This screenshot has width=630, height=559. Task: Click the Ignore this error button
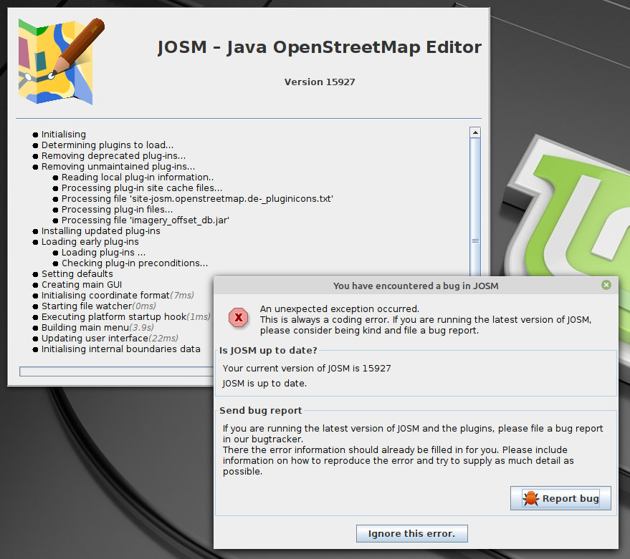412,533
